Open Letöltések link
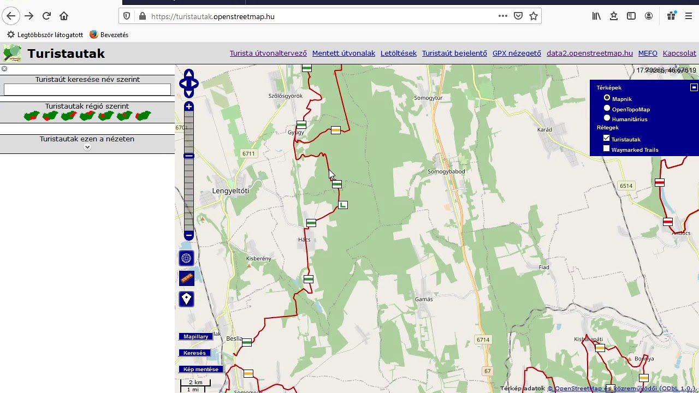Image resolution: width=699 pixels, height=393 pixels. 399,53
